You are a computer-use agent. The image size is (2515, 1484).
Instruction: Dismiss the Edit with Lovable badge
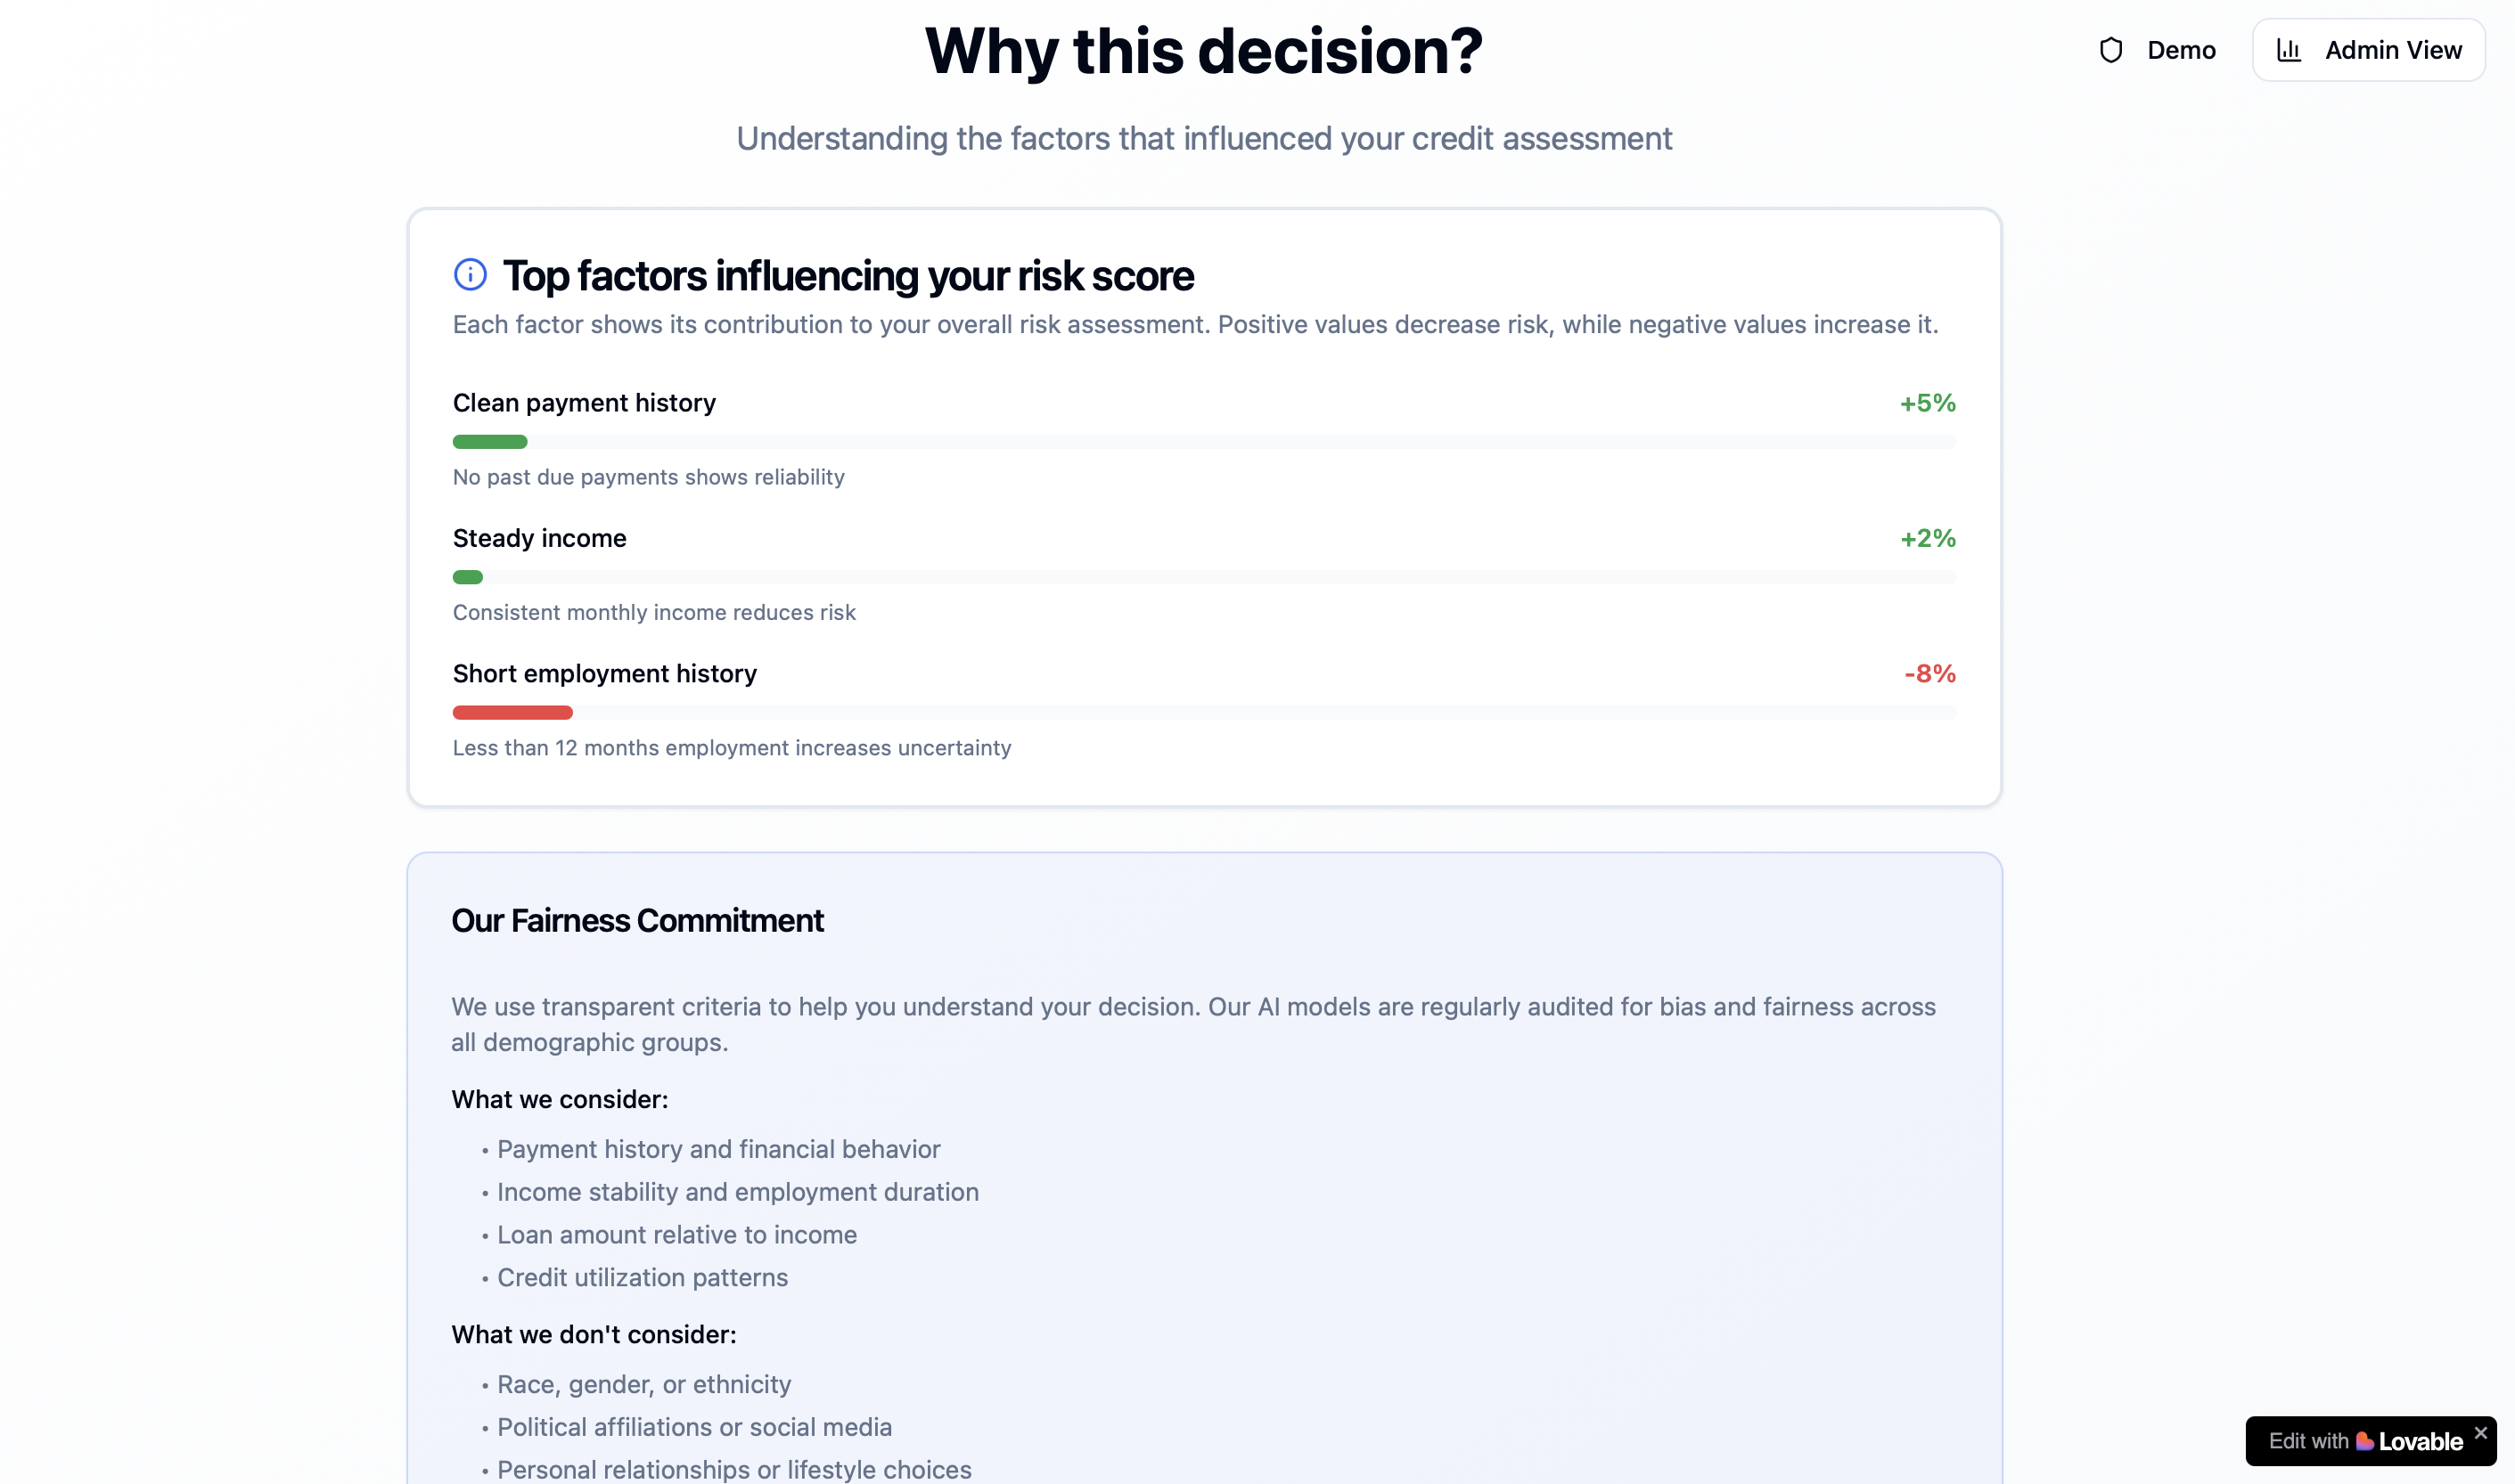pyautogui.click(x=2480, y=1433)
